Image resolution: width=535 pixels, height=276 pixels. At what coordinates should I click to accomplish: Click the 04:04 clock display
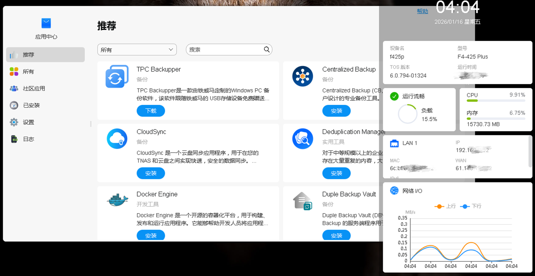point(458,7)
